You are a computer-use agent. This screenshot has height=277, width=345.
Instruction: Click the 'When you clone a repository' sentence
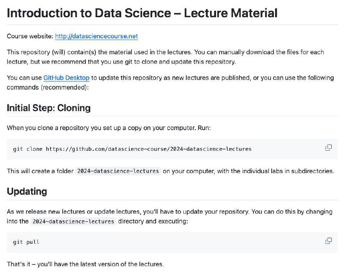pos(109,128)
